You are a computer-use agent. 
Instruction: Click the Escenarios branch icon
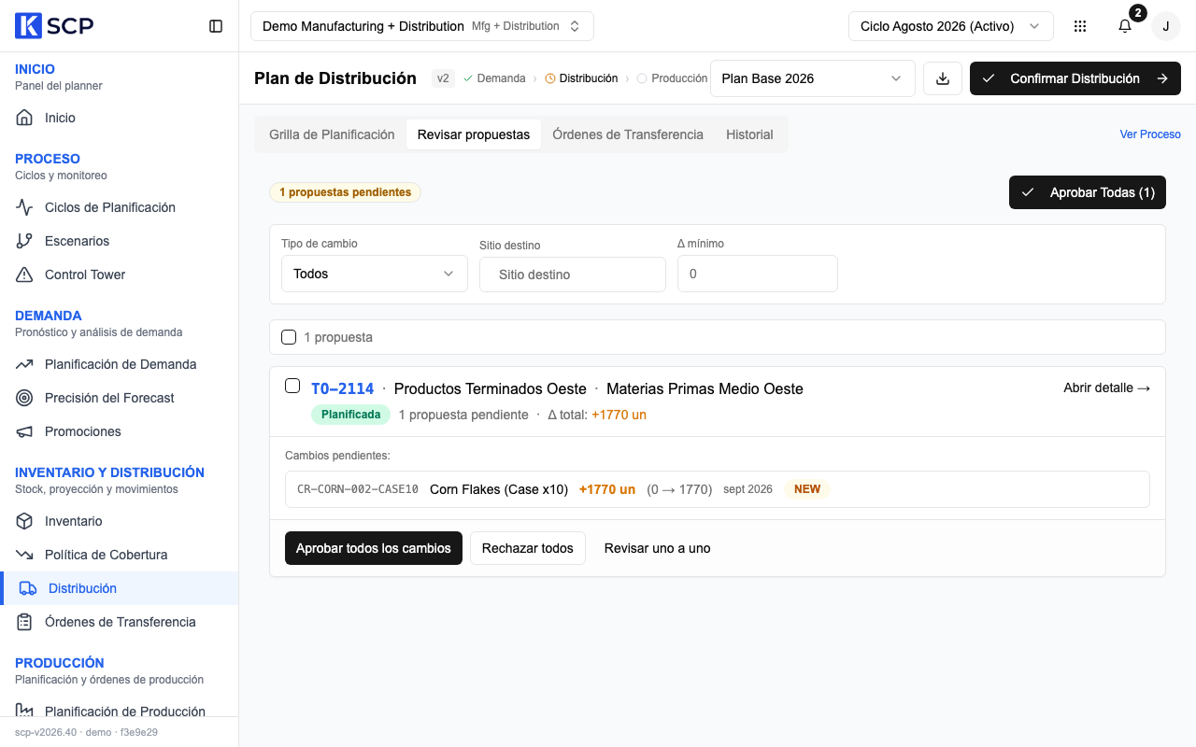(x=25, y=241)
